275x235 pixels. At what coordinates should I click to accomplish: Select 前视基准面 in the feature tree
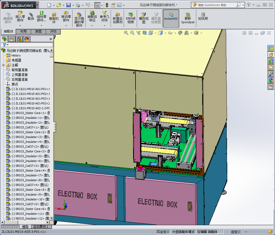click(19, 70)
